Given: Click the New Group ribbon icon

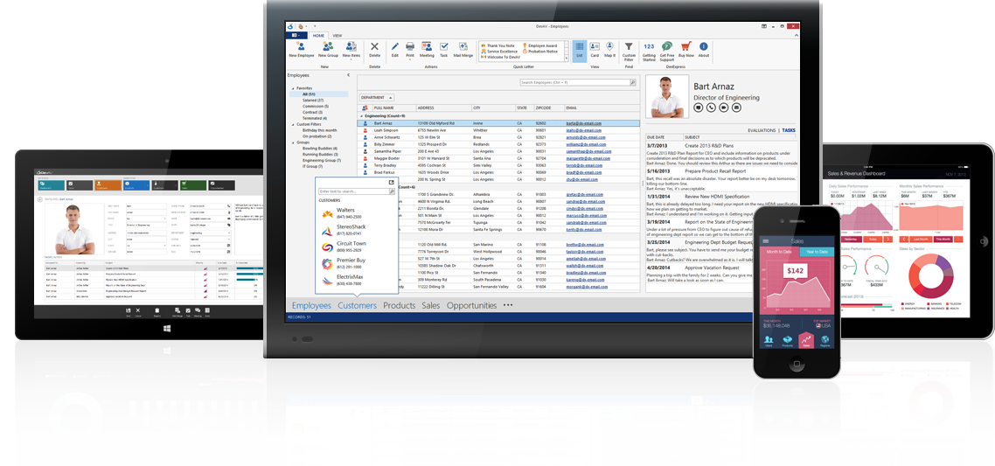Looking at the screenshot, I should (x=328, y=47).
